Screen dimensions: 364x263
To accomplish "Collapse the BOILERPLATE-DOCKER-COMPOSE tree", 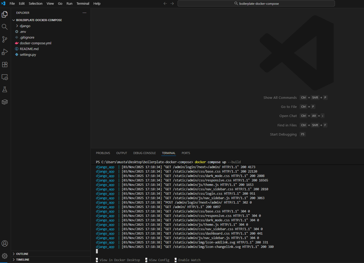I will coord(14,20).
